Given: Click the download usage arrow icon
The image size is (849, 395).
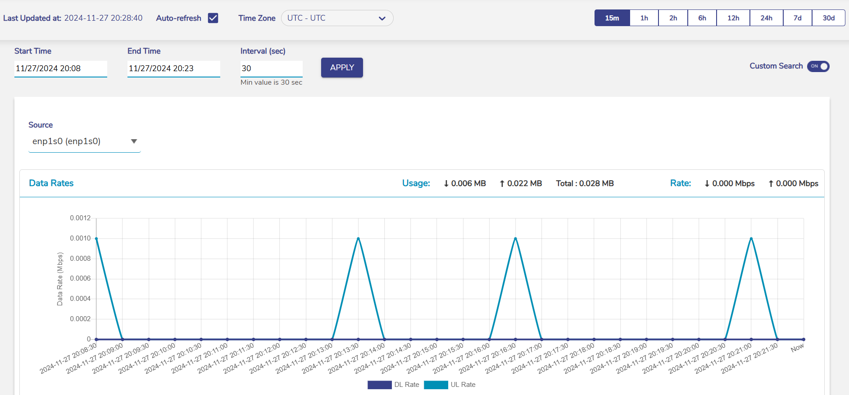Looking at the screenshot, I should point(446,184).
